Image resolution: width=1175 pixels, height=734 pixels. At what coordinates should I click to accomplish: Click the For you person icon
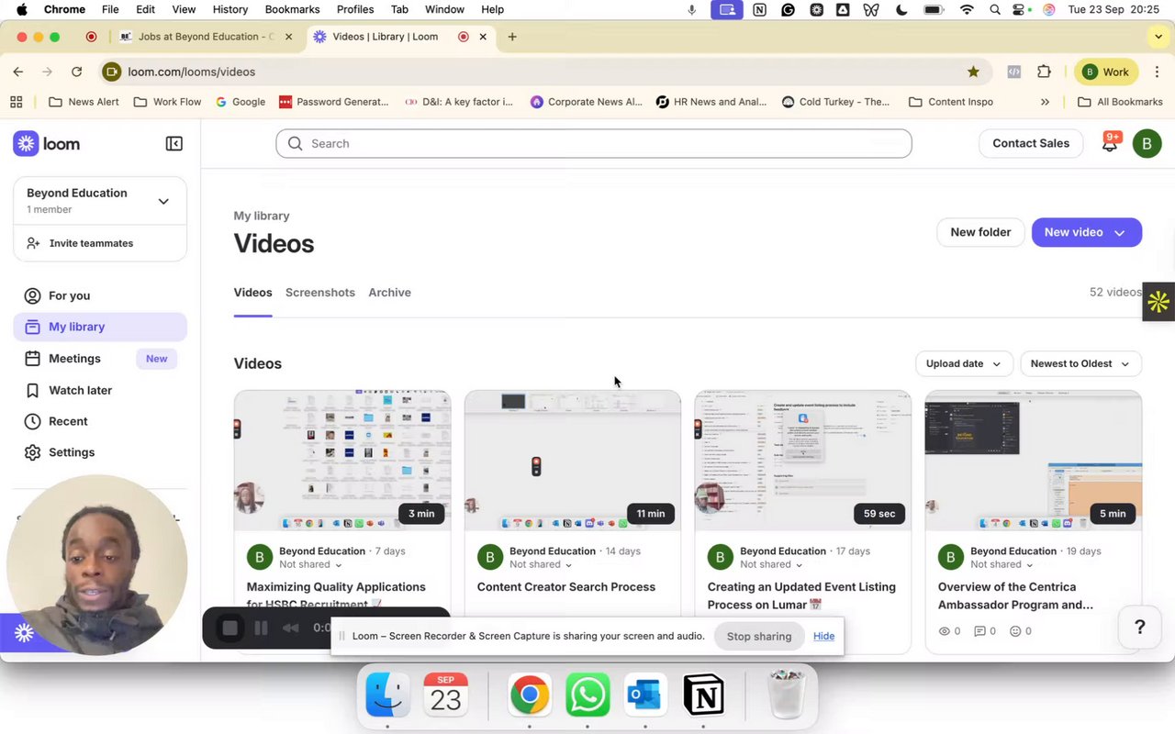click(x=32, y=295)
